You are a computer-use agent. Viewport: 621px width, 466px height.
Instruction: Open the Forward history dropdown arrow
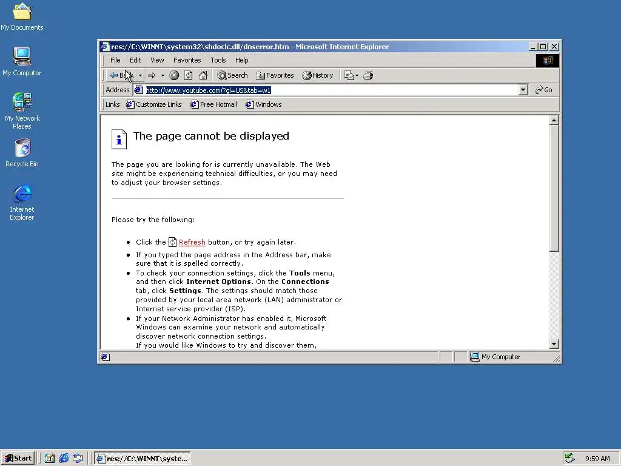click(163, 75)
